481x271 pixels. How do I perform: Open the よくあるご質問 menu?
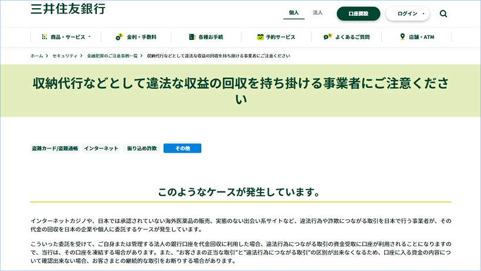click(x=352, y=37)
